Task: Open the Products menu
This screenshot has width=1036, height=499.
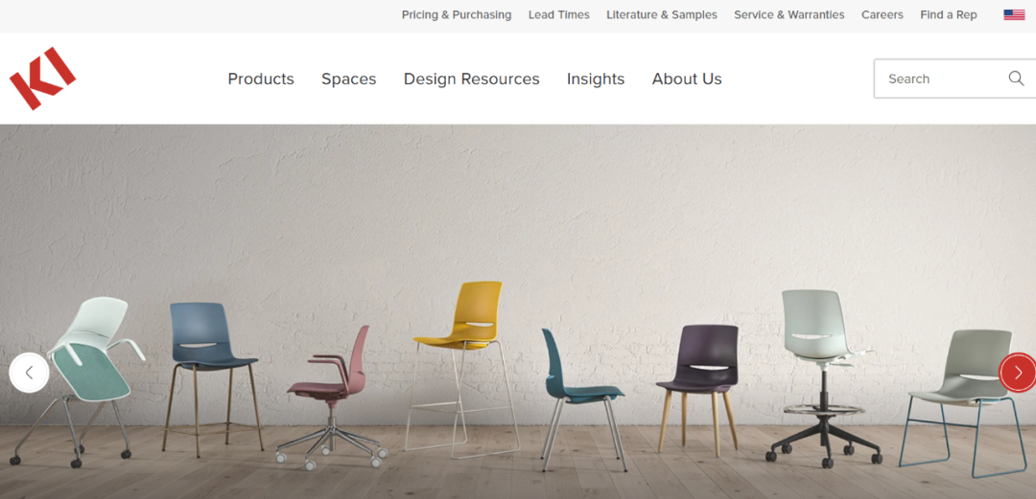Action: coord(261,79)
